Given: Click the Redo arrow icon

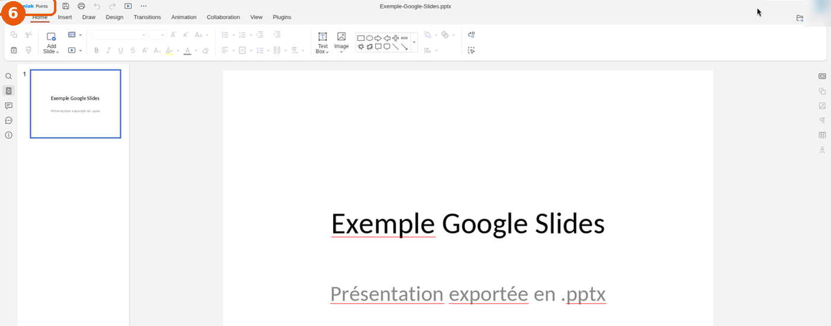Looking at the screenshot, I should pos(112,6).
